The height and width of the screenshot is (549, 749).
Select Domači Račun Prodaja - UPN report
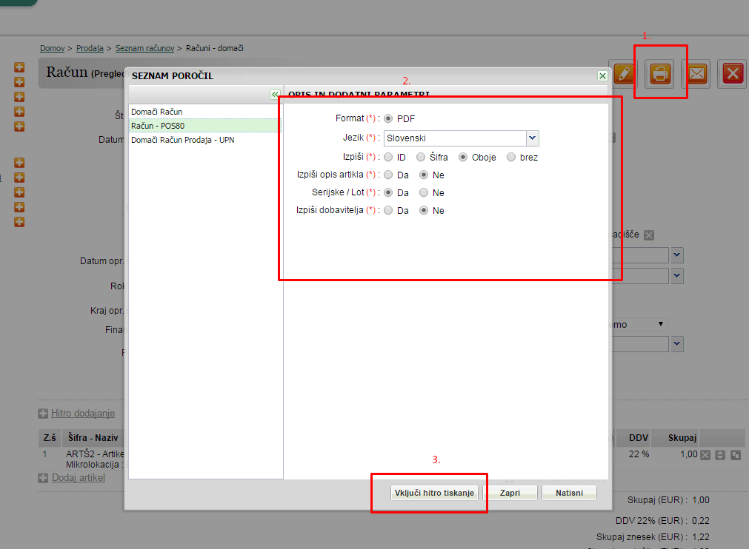182,140
